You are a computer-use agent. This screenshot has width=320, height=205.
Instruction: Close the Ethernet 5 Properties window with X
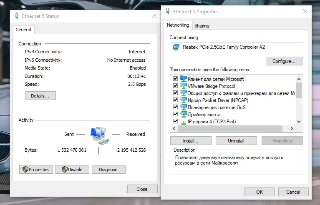(x=305, y=11)
